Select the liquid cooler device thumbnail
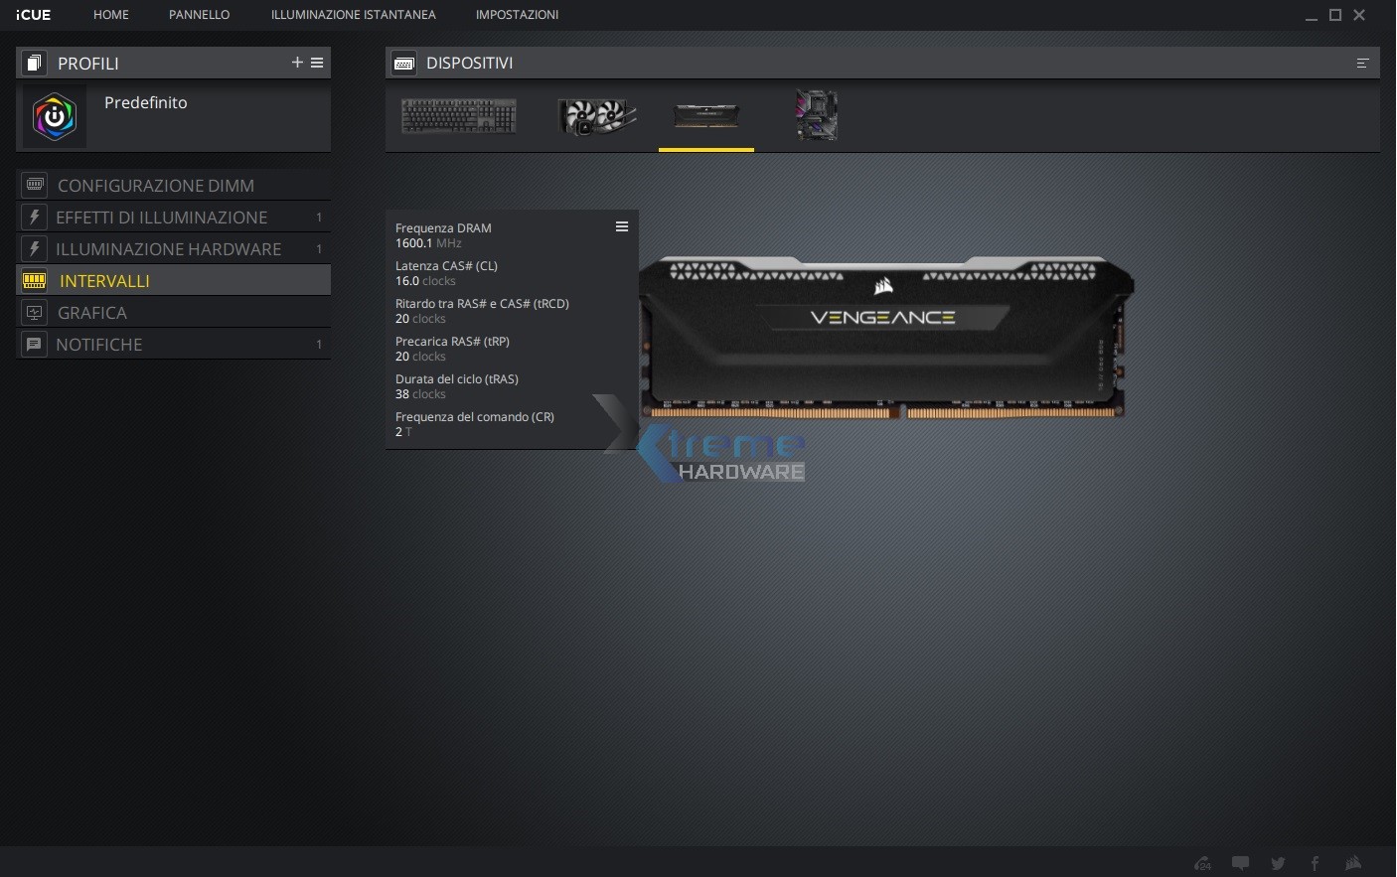 click(596, 116)
